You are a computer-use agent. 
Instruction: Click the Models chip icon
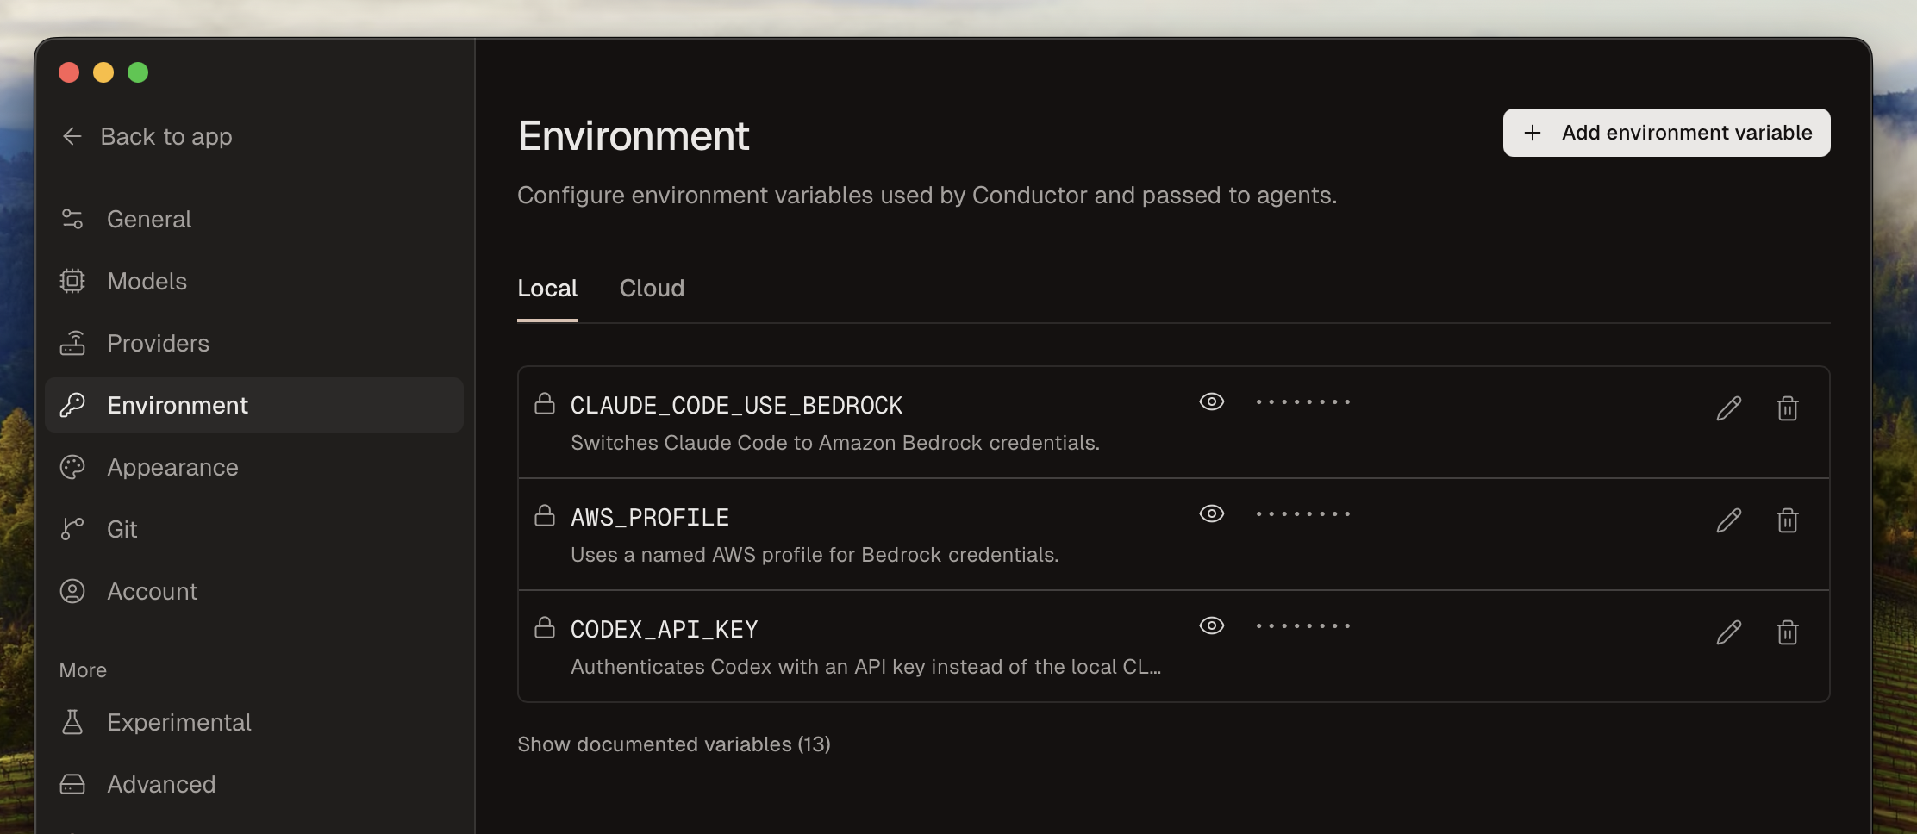72,281
